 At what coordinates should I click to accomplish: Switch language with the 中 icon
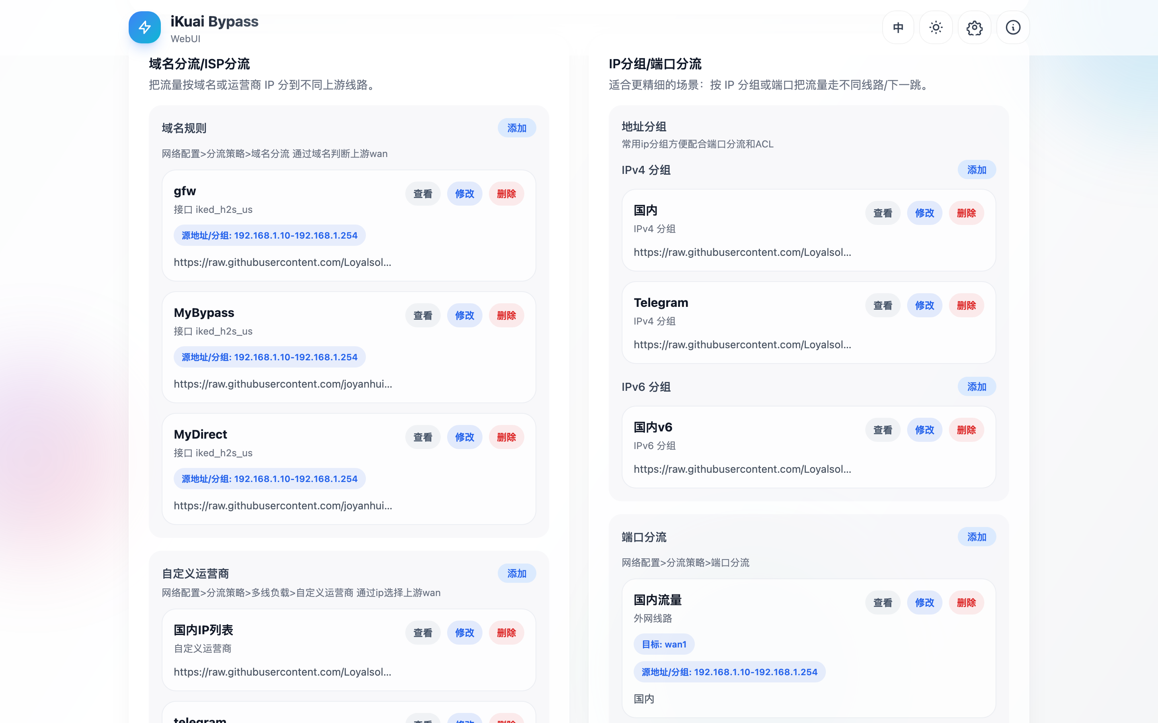coord(898,28)
